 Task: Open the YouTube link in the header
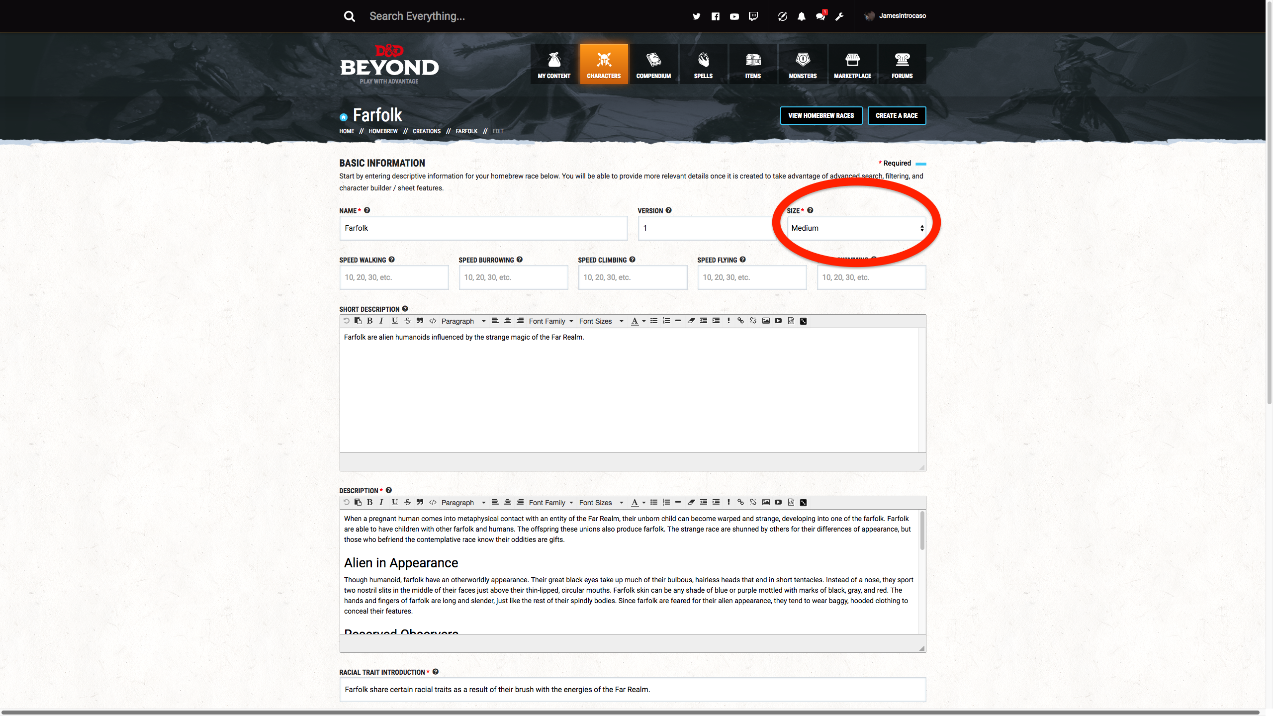[734, 16]
